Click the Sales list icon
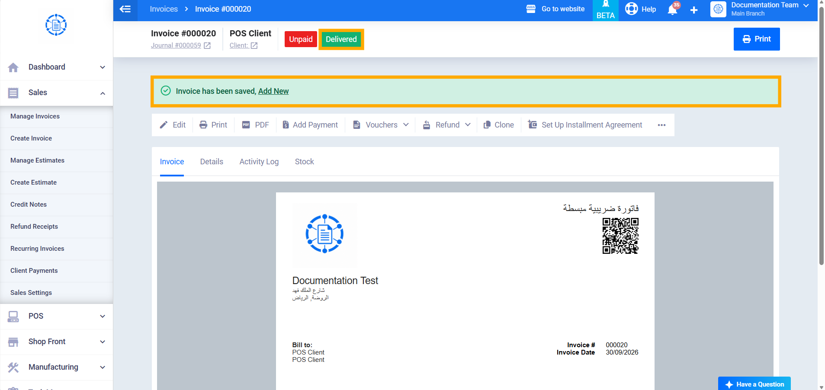 [x=13, y=93]
